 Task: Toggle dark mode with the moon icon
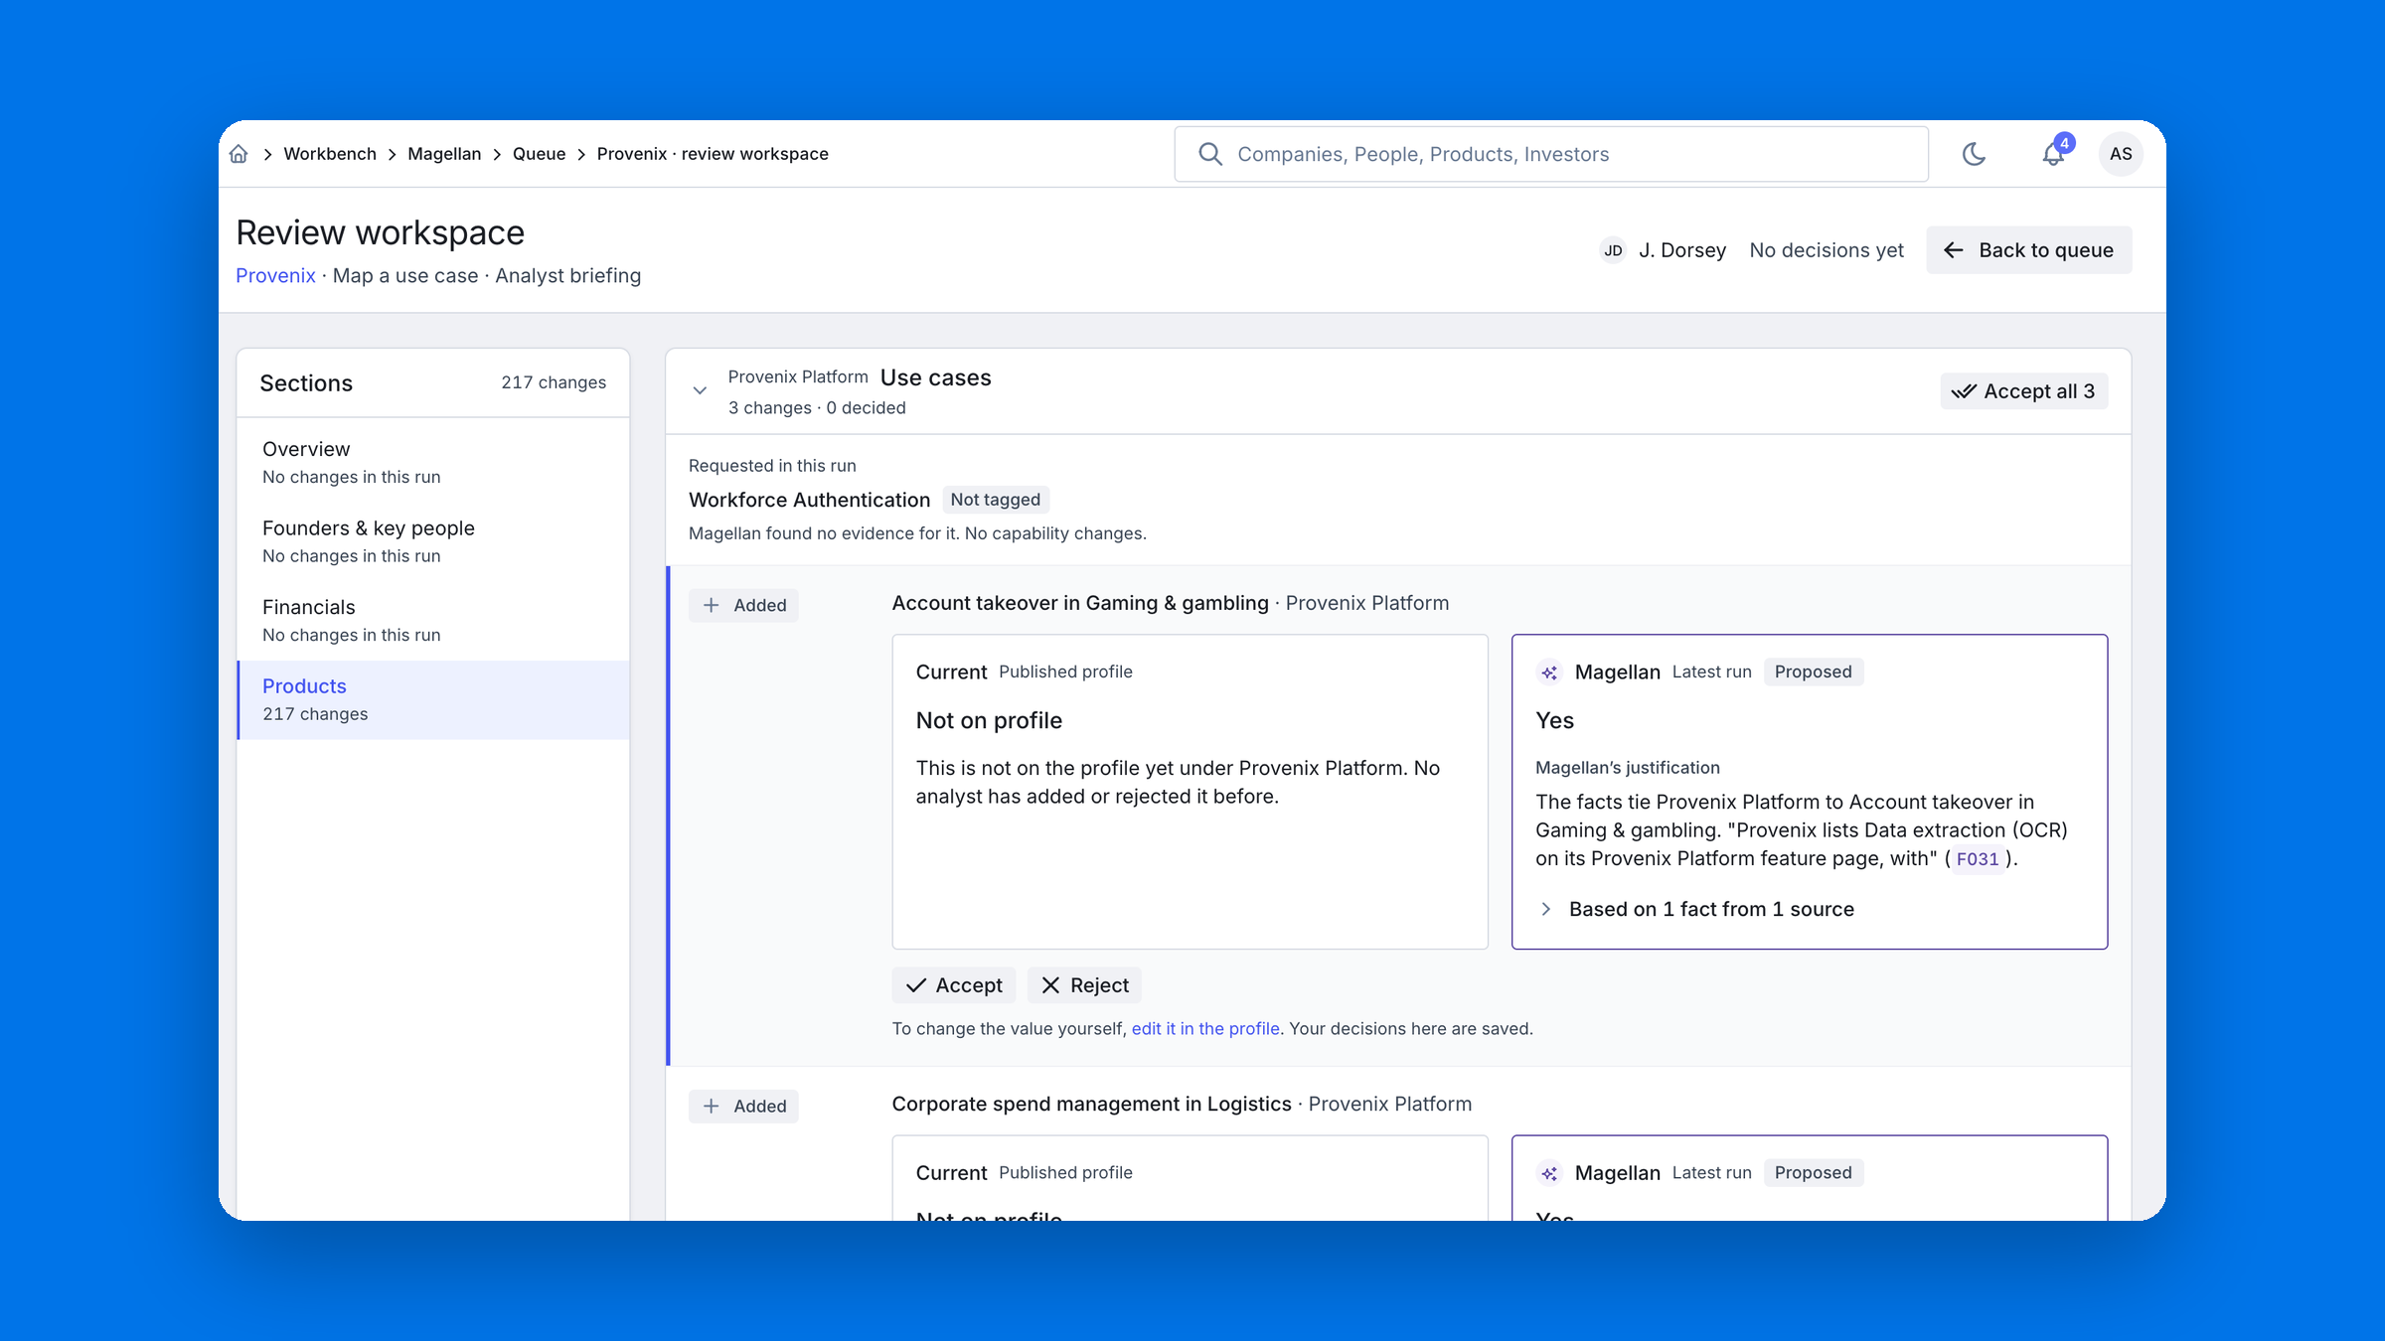click(x=1974, y=154)
